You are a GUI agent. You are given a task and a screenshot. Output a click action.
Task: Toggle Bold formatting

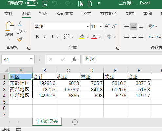(37, 37)
